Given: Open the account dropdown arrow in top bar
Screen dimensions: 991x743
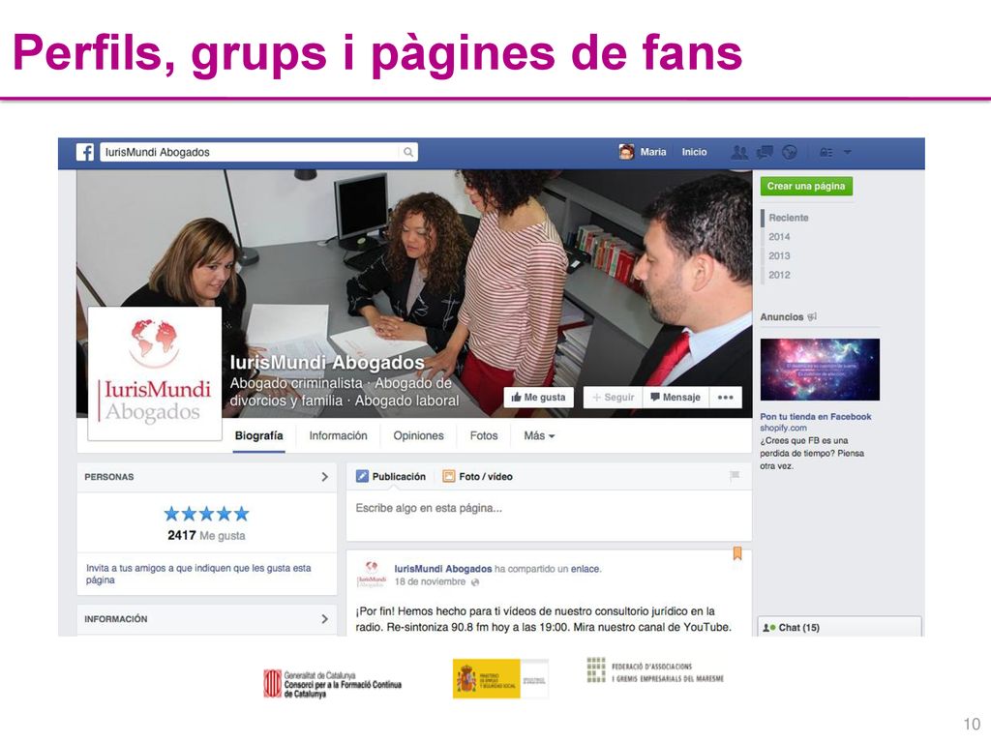Looking at the screenshot, I should [848, 152].
